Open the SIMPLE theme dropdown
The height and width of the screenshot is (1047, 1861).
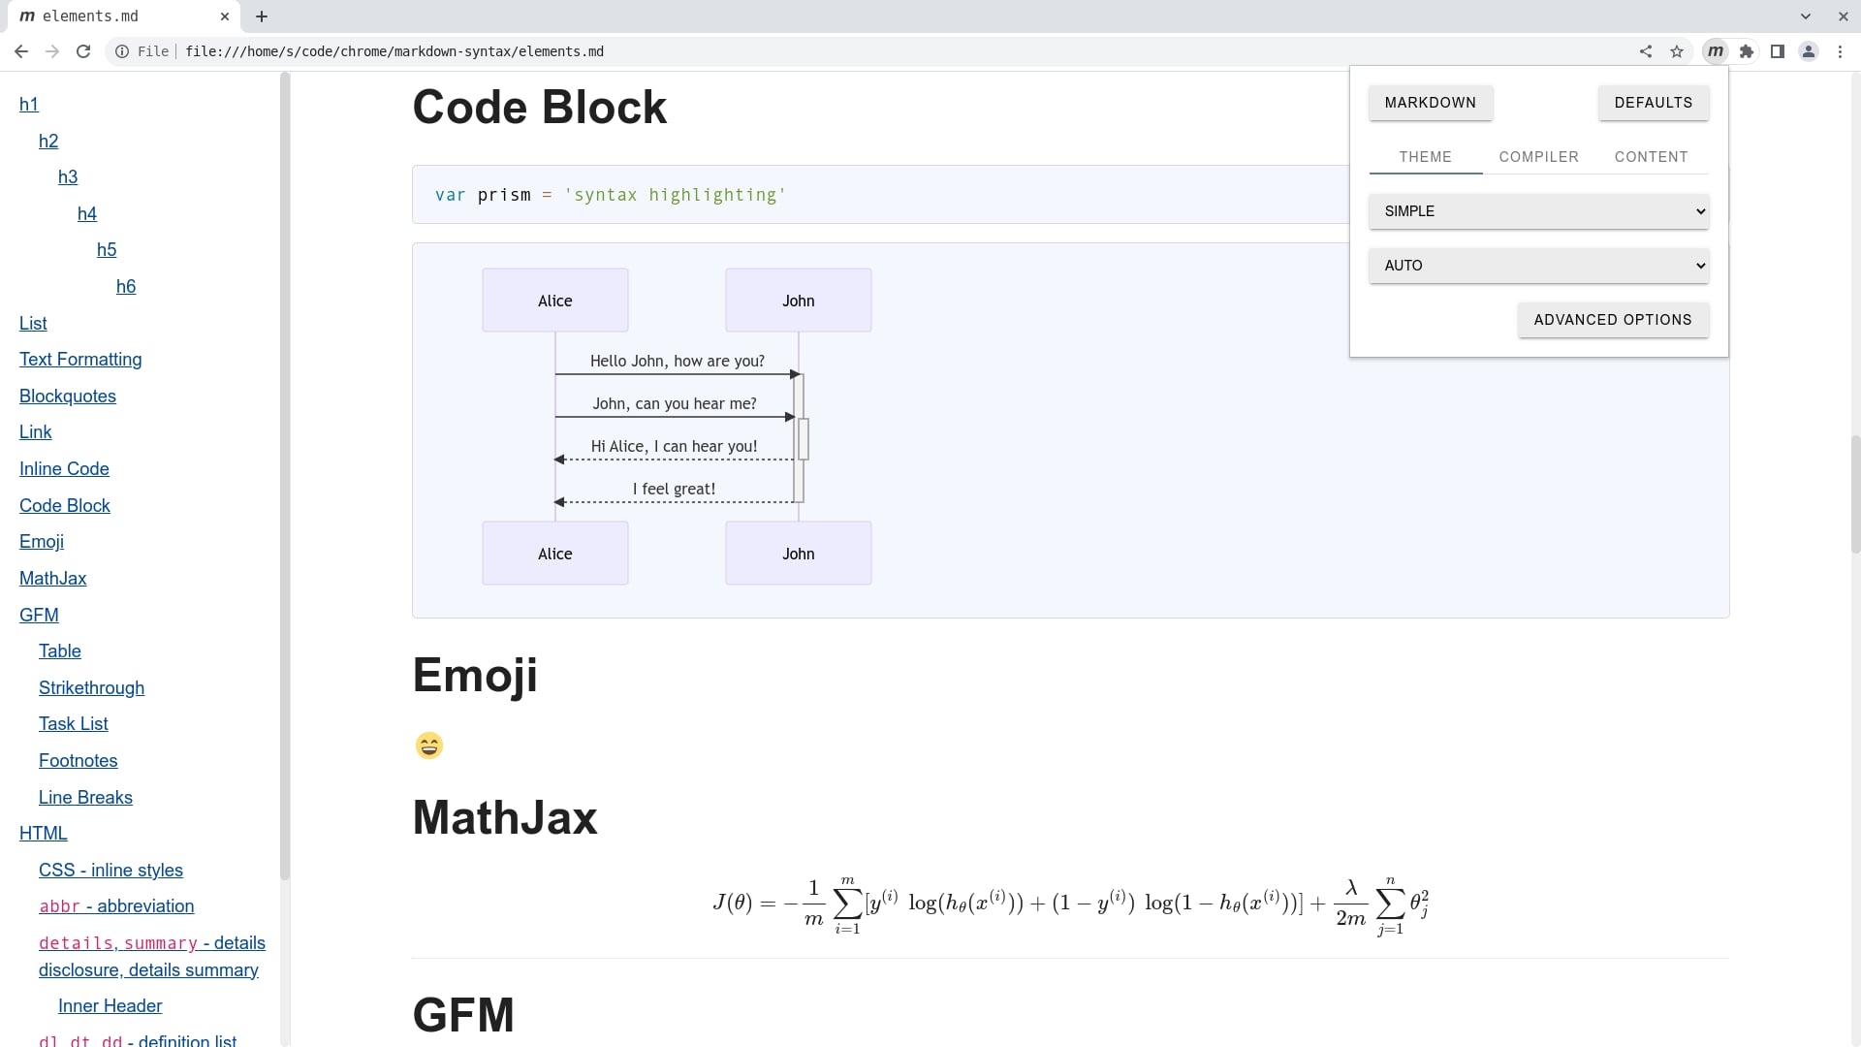point(1538,211)
